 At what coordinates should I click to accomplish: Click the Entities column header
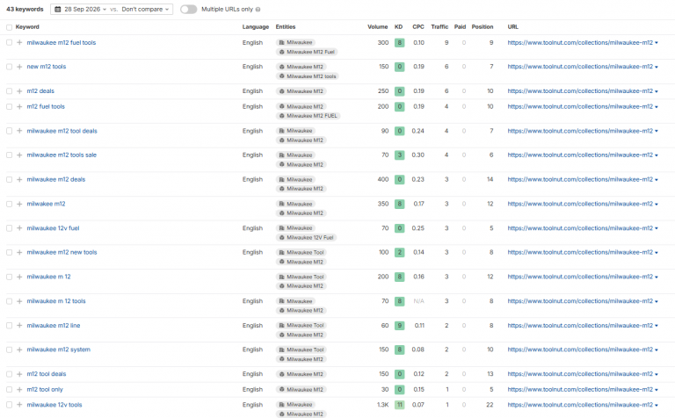[x=286, y=26]
